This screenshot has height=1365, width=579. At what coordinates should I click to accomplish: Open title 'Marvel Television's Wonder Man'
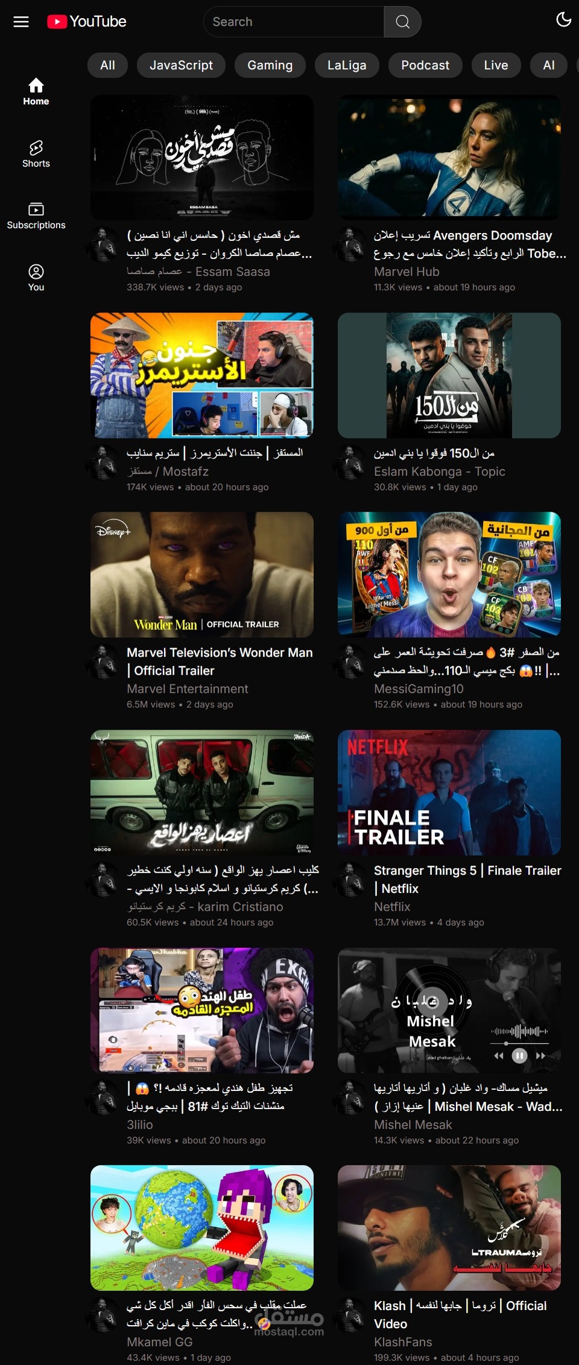(x=220, y=661)
